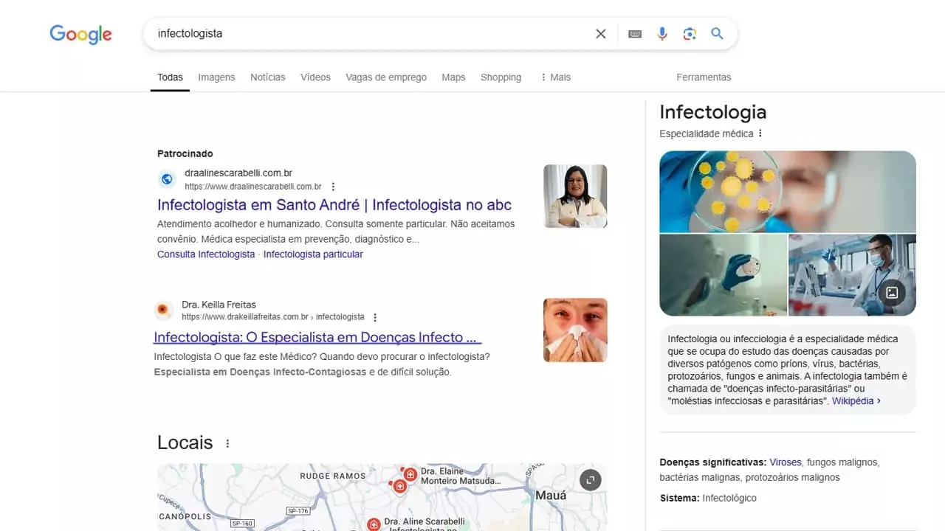Image resolution: width=945 pixels, height=531 pixels.
Task: Open options menu for Dra. Keilla Freitas result
Action: pos(375,317)
